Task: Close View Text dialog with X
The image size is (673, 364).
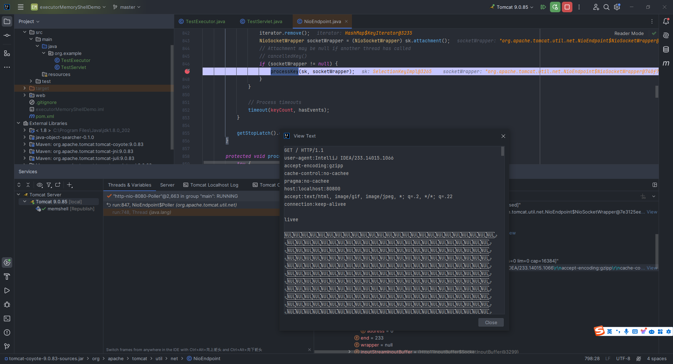Action: pos(503,136)
